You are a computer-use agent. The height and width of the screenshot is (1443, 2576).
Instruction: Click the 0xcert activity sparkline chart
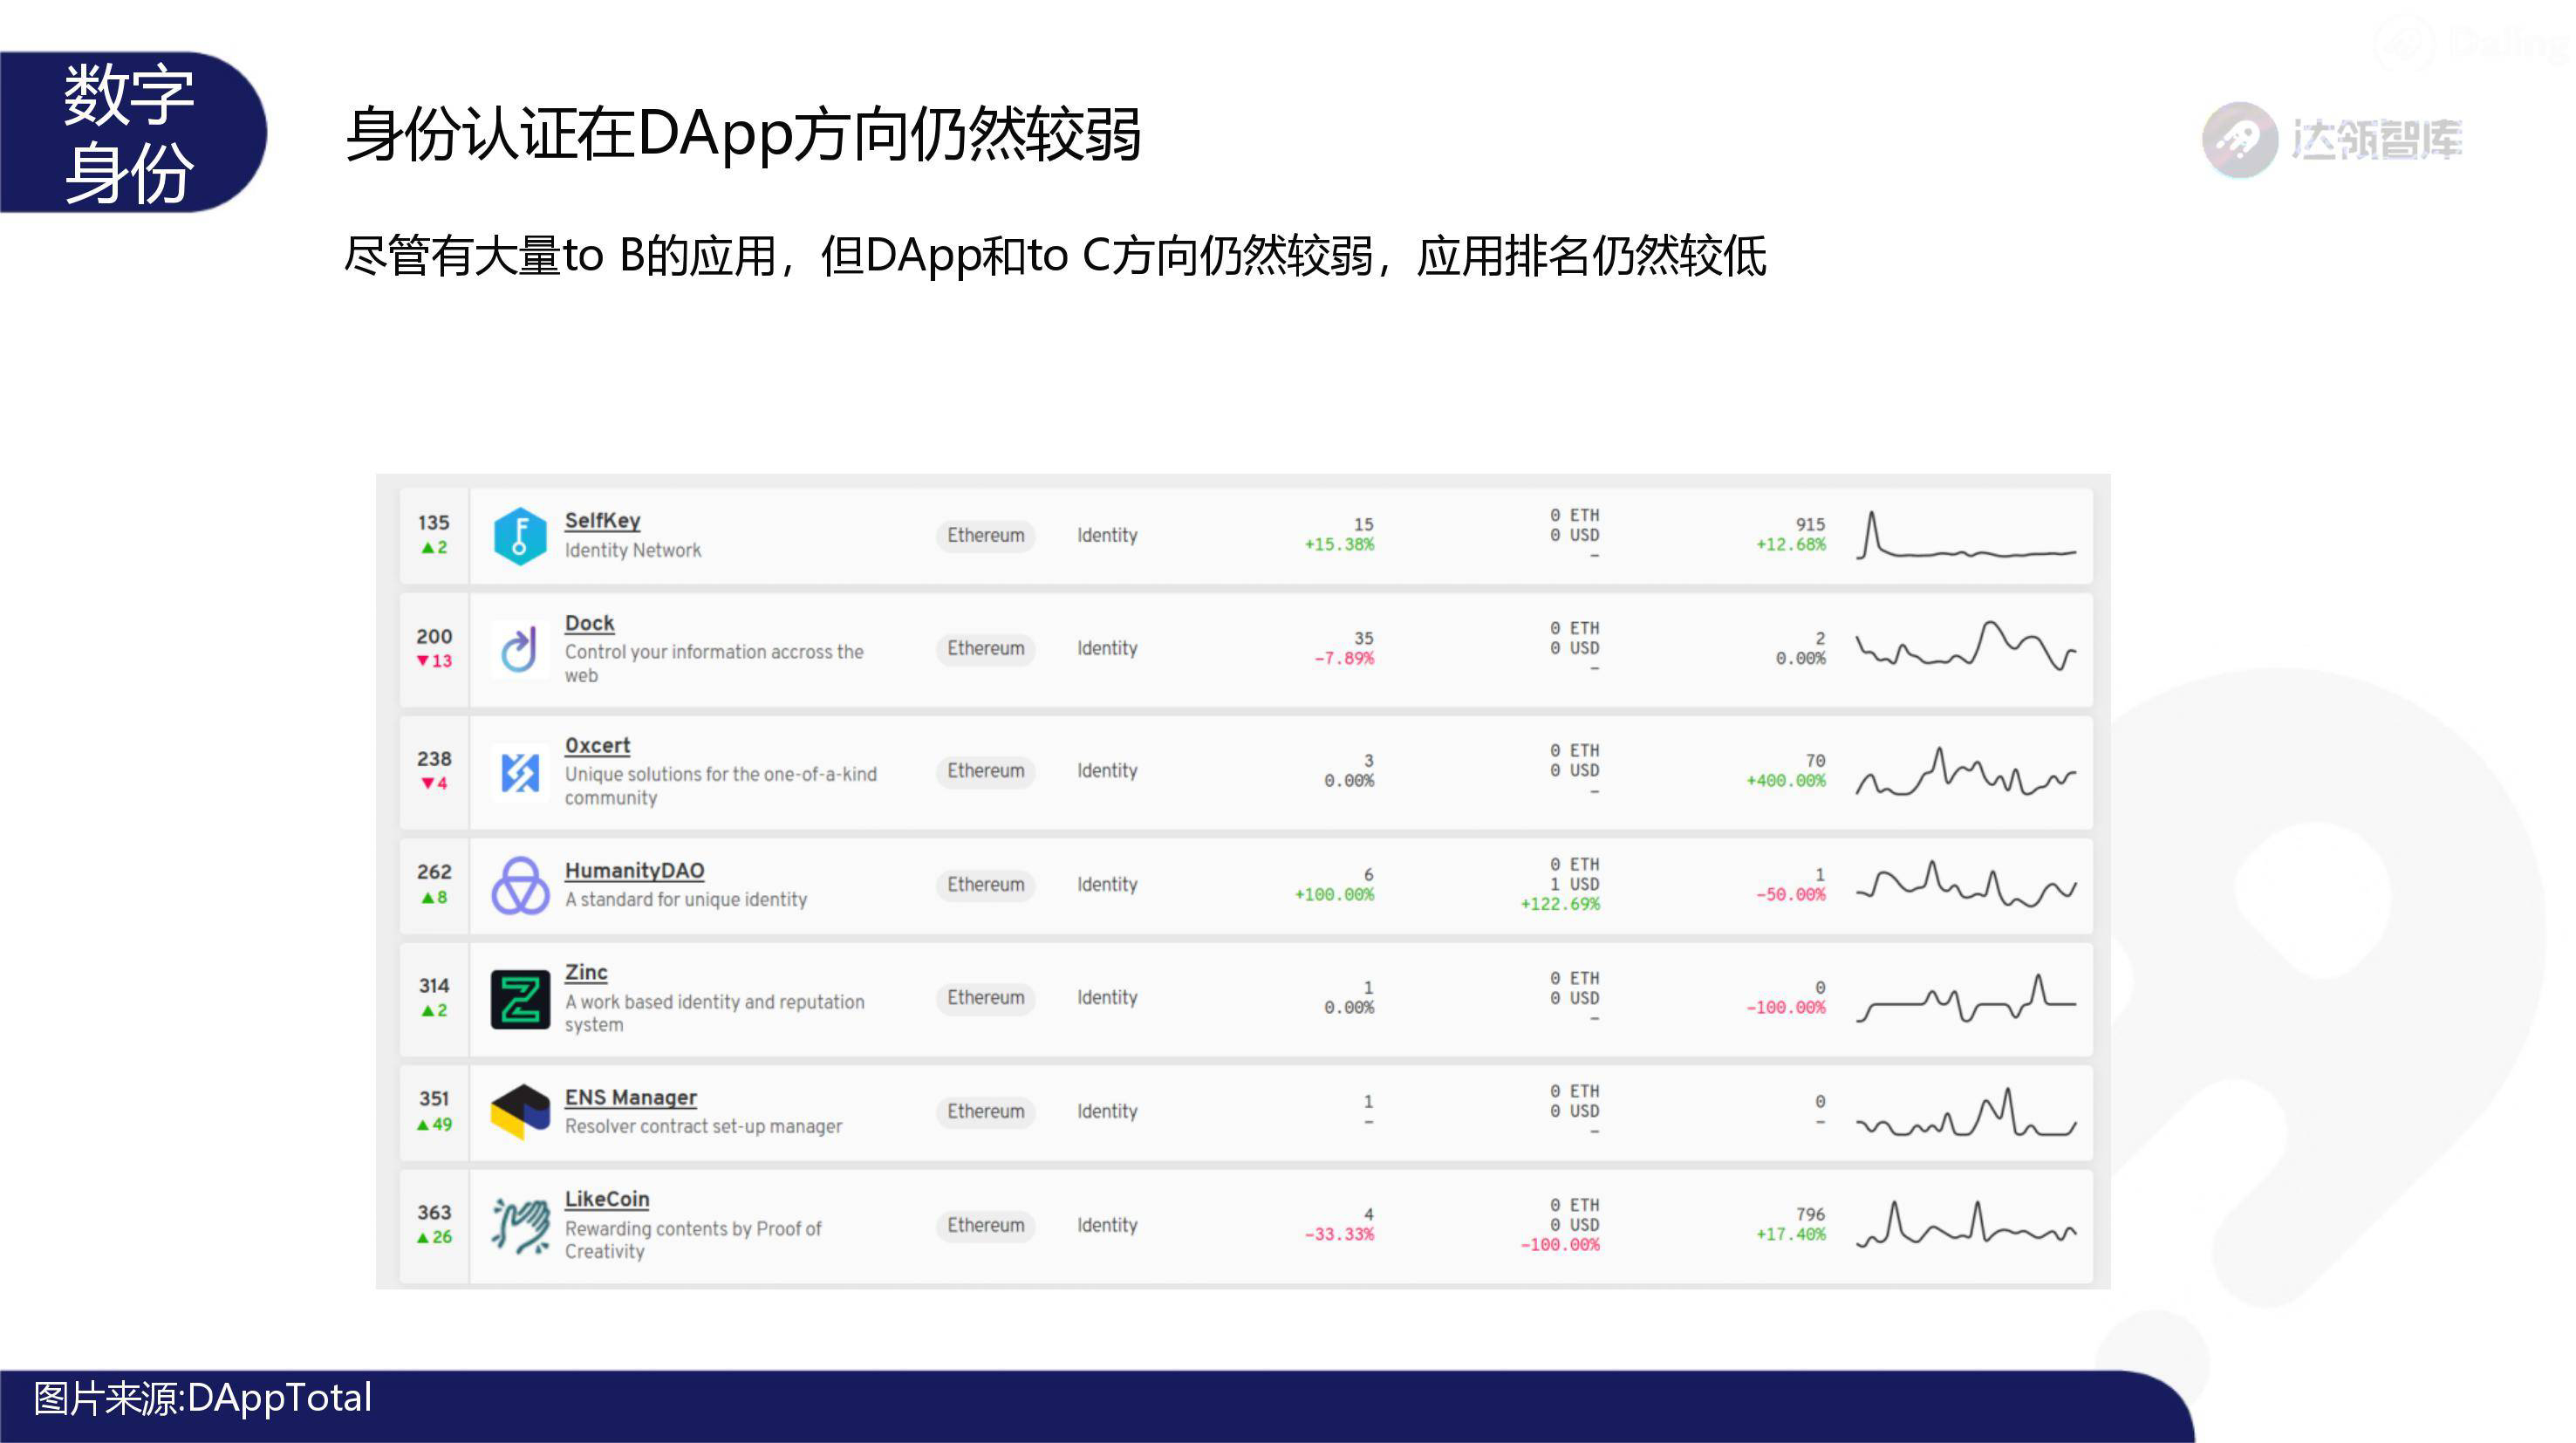pos(1966,771)
